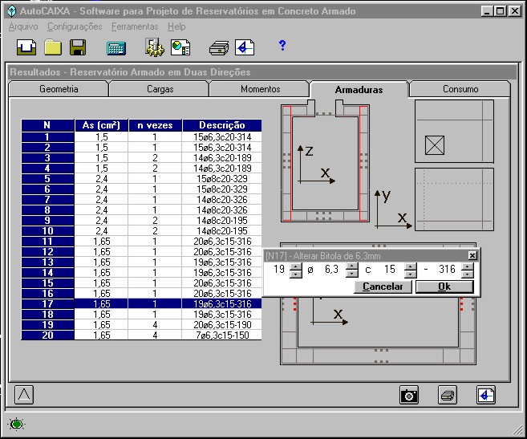Save project with the floppy disk icon
The width and height of the screenshot is (527, 439).
78,47
